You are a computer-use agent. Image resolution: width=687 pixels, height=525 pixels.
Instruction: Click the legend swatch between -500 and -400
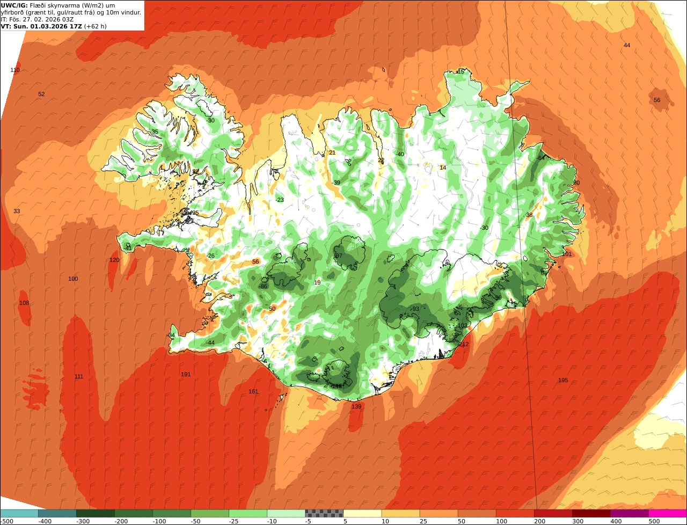pyautogui.click(x=19, y=513)
